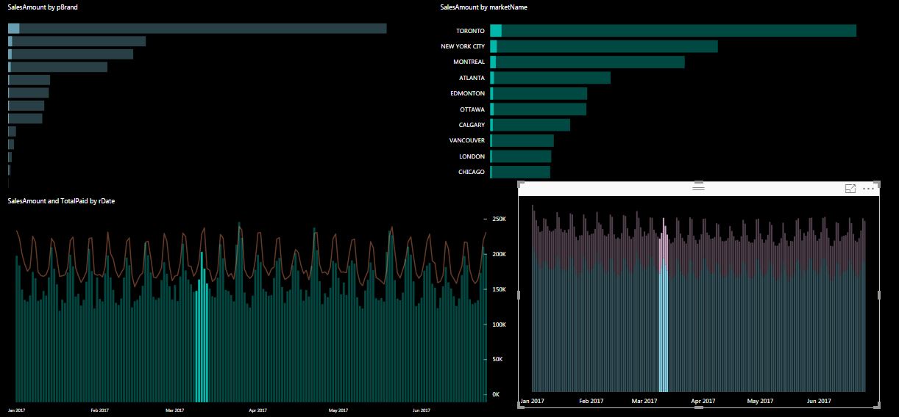Select the TORONTO bar in marketName chart
899x417 pixels.
click(673, 31)
